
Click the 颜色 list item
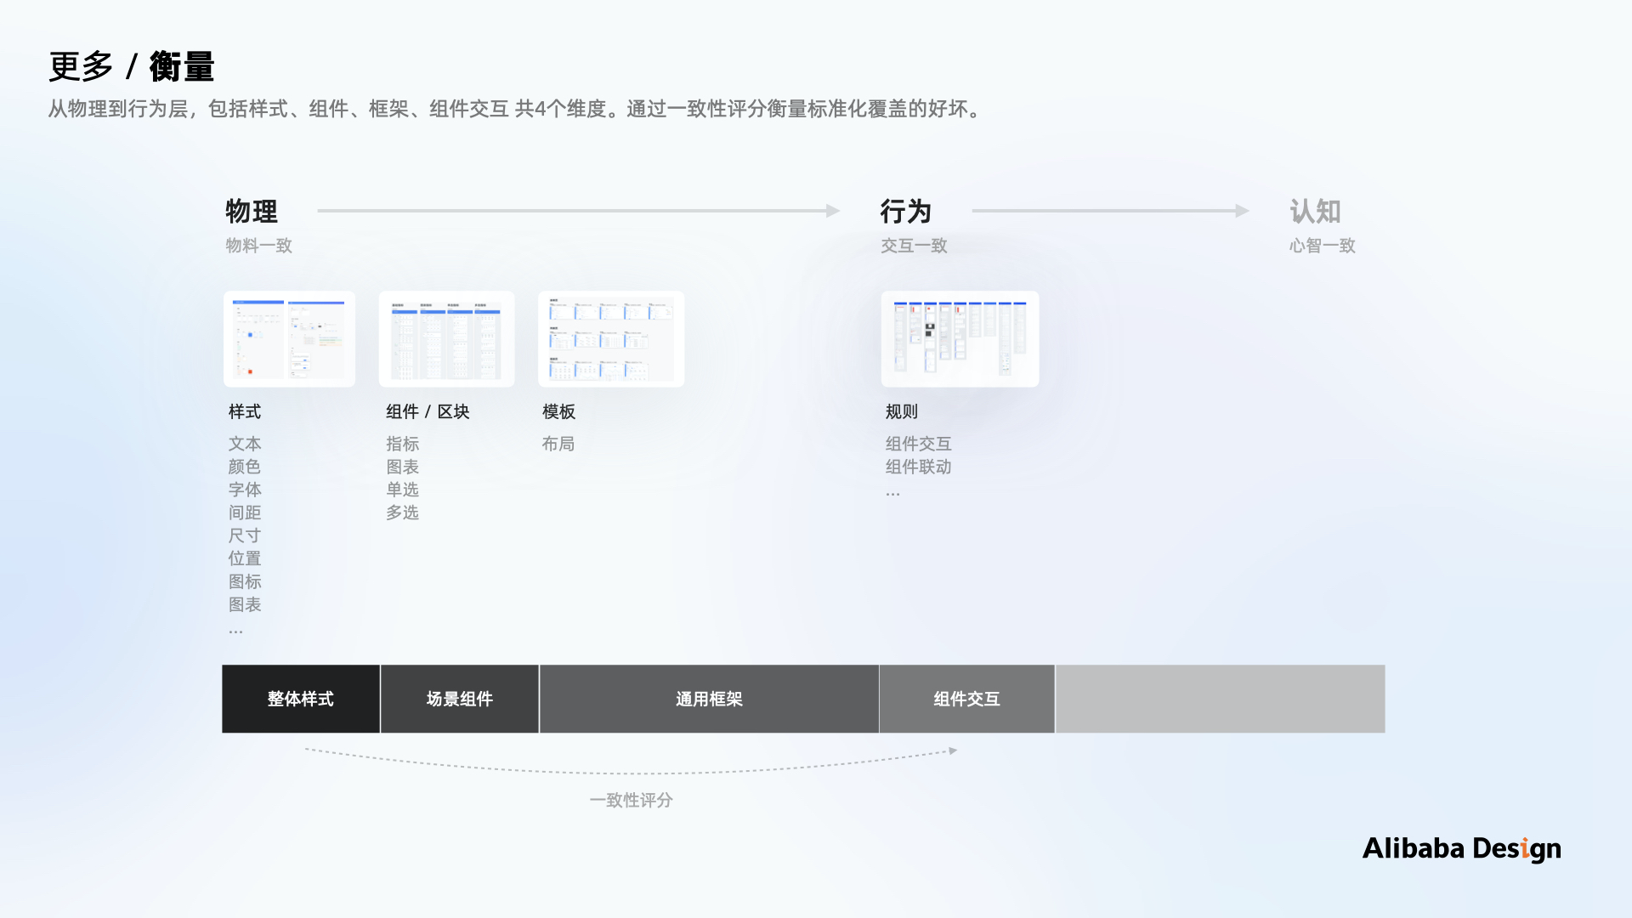click(x=245, y=467)
